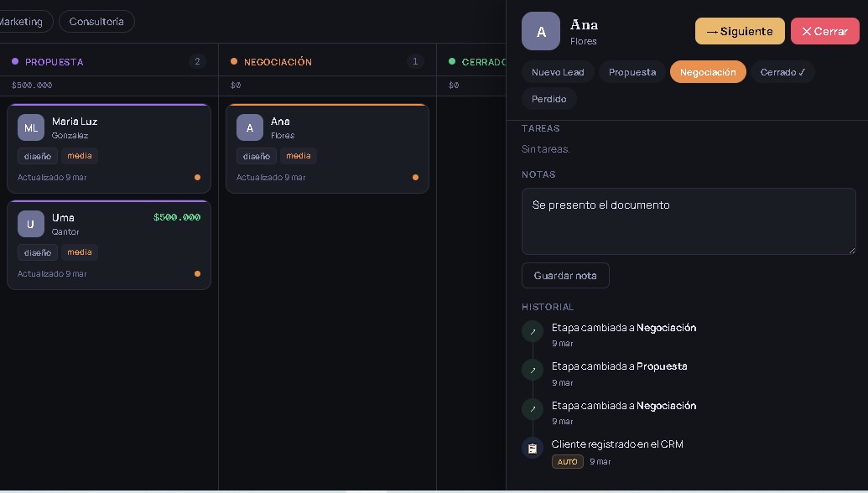Click Ana's avatar in the detail panel
The image size is (868, 493).
(x=540, y=31)
